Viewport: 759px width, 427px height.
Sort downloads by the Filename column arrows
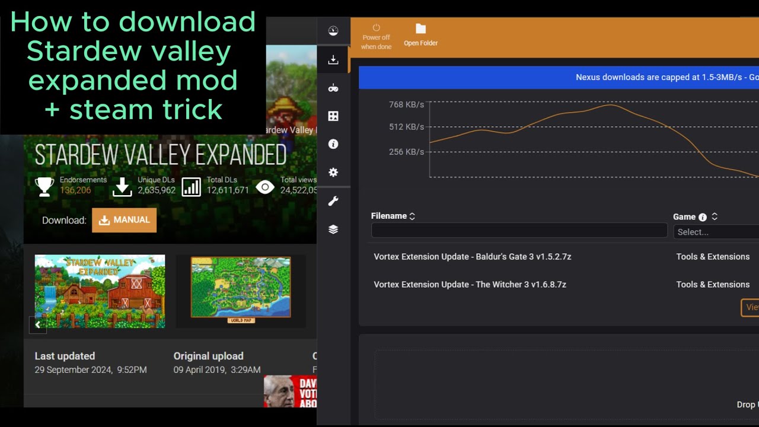412,216
